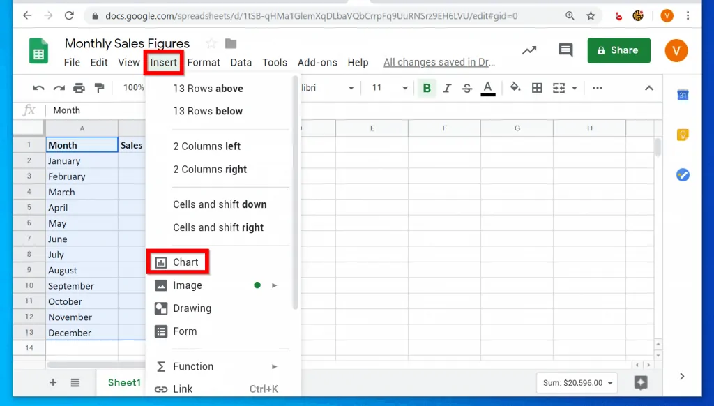
Task: Star the Monthly Sales Figures spreadsheet
Action: [x=211, y=43]
